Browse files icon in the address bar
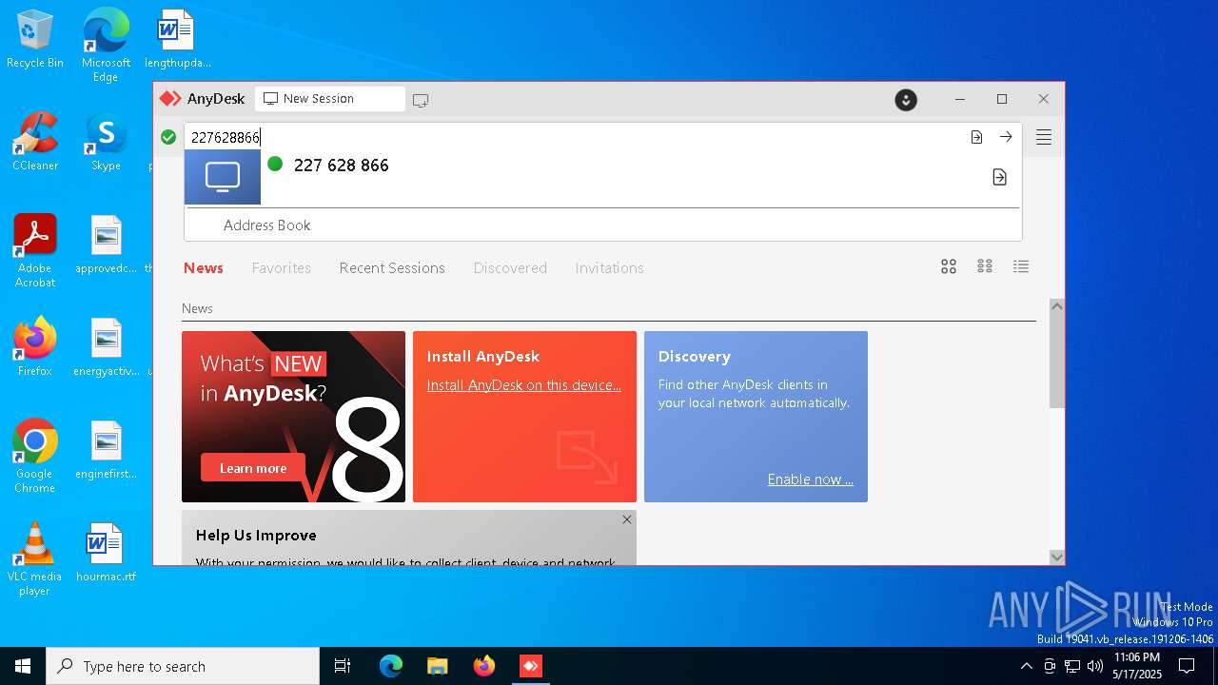Viewport: 1218px width, 685px height. tap(976, 137)
